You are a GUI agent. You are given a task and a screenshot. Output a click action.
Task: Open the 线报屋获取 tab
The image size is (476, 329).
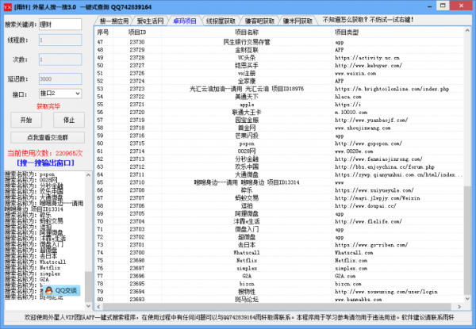pos(221,21)
